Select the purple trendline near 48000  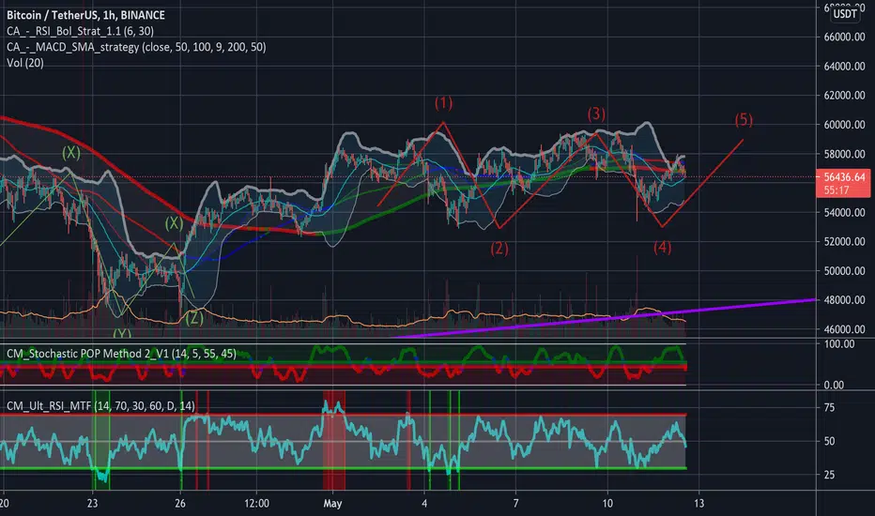click(605, 318)
